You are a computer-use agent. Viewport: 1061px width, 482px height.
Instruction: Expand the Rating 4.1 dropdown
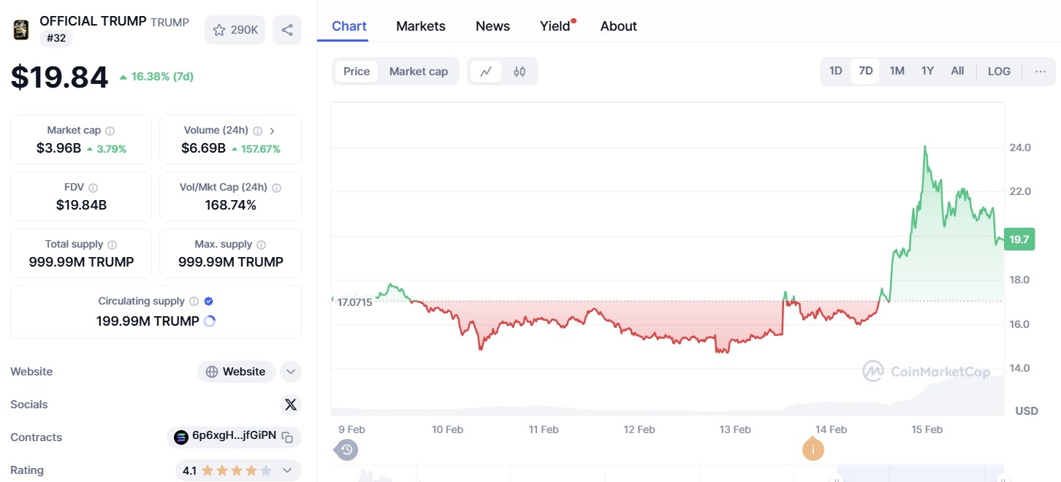click(287, 470)
